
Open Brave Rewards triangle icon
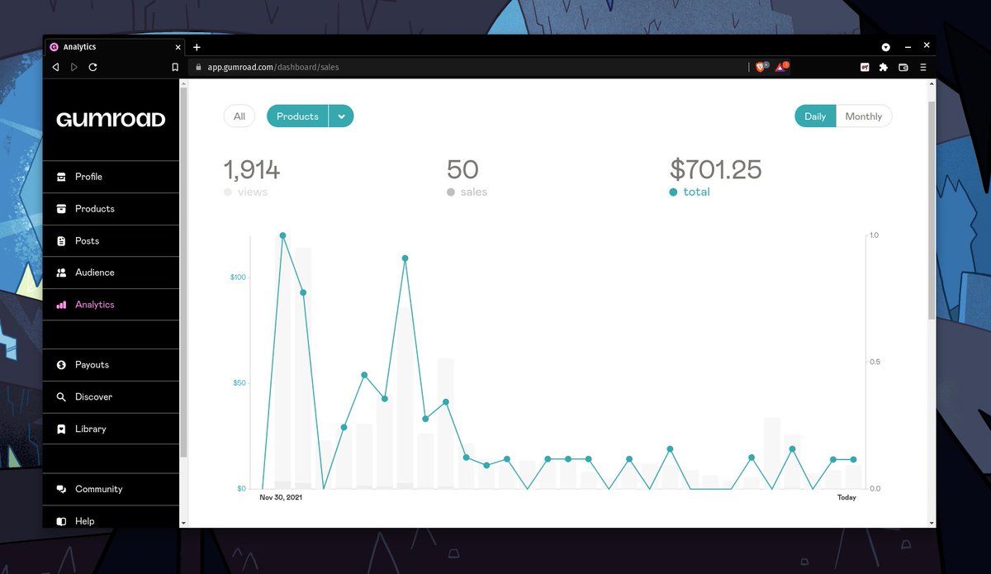(x=781, y=67)
